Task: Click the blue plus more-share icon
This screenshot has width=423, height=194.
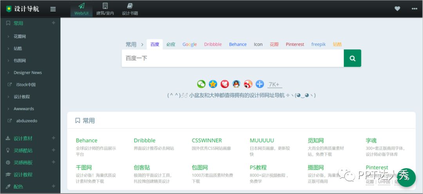Action: tap(260, 84)
